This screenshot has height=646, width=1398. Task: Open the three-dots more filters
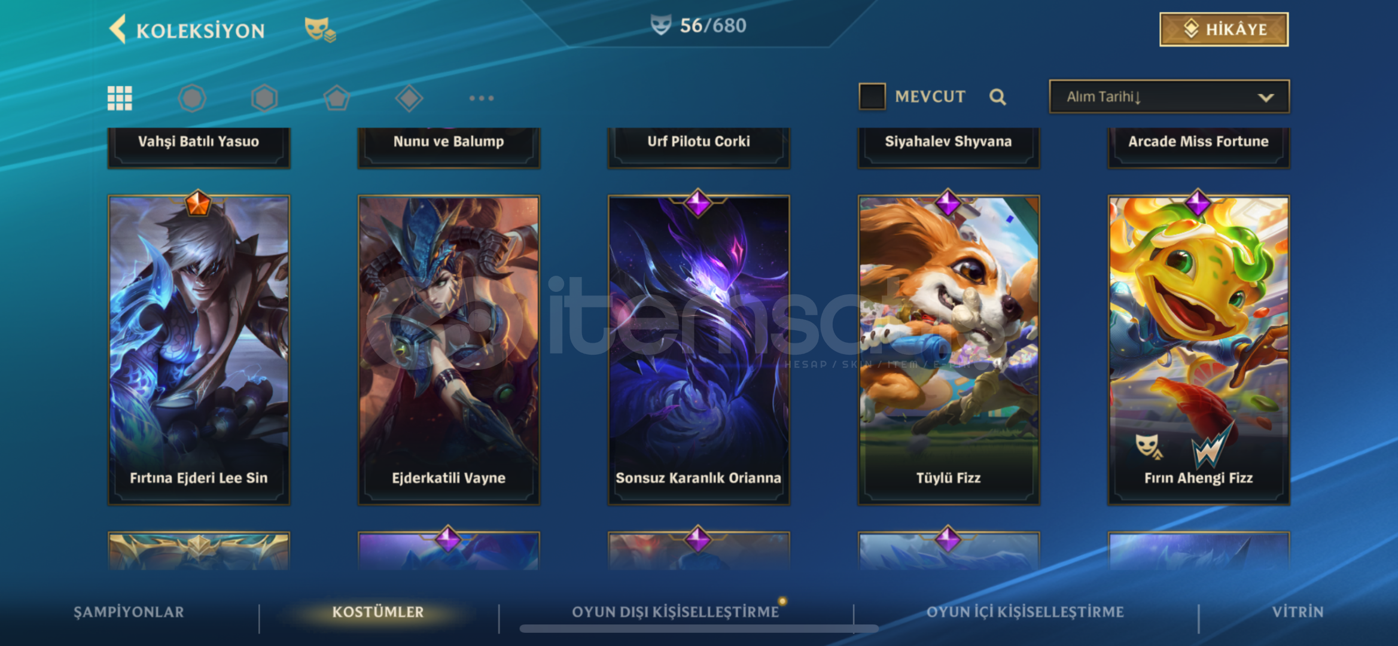click(482, 98)
